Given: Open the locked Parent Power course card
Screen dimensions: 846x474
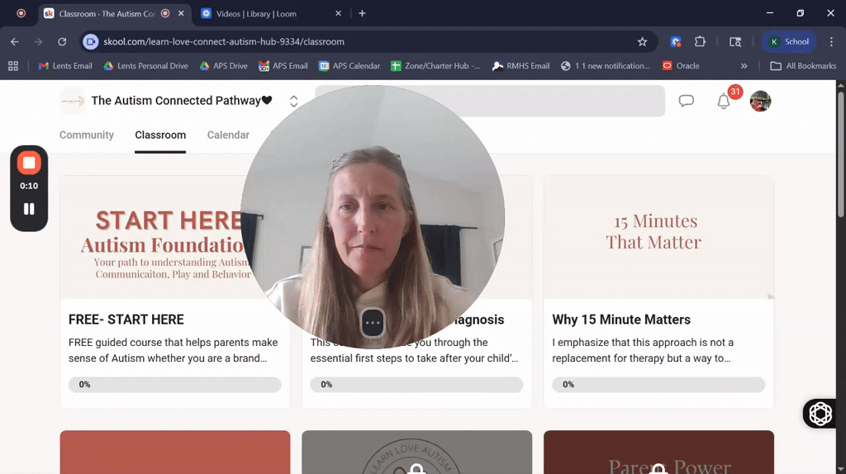Looking at the screenshot, I should tap(658, 452).
